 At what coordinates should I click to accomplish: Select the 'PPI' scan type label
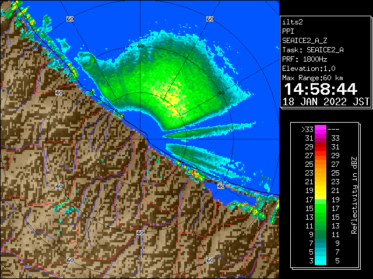tap(288, 31)
